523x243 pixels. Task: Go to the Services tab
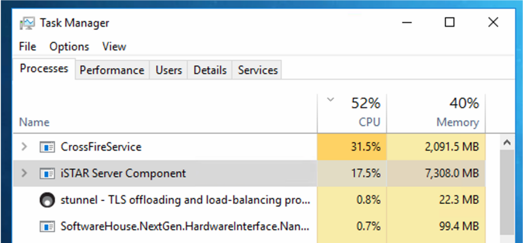(x=258, y=70)
